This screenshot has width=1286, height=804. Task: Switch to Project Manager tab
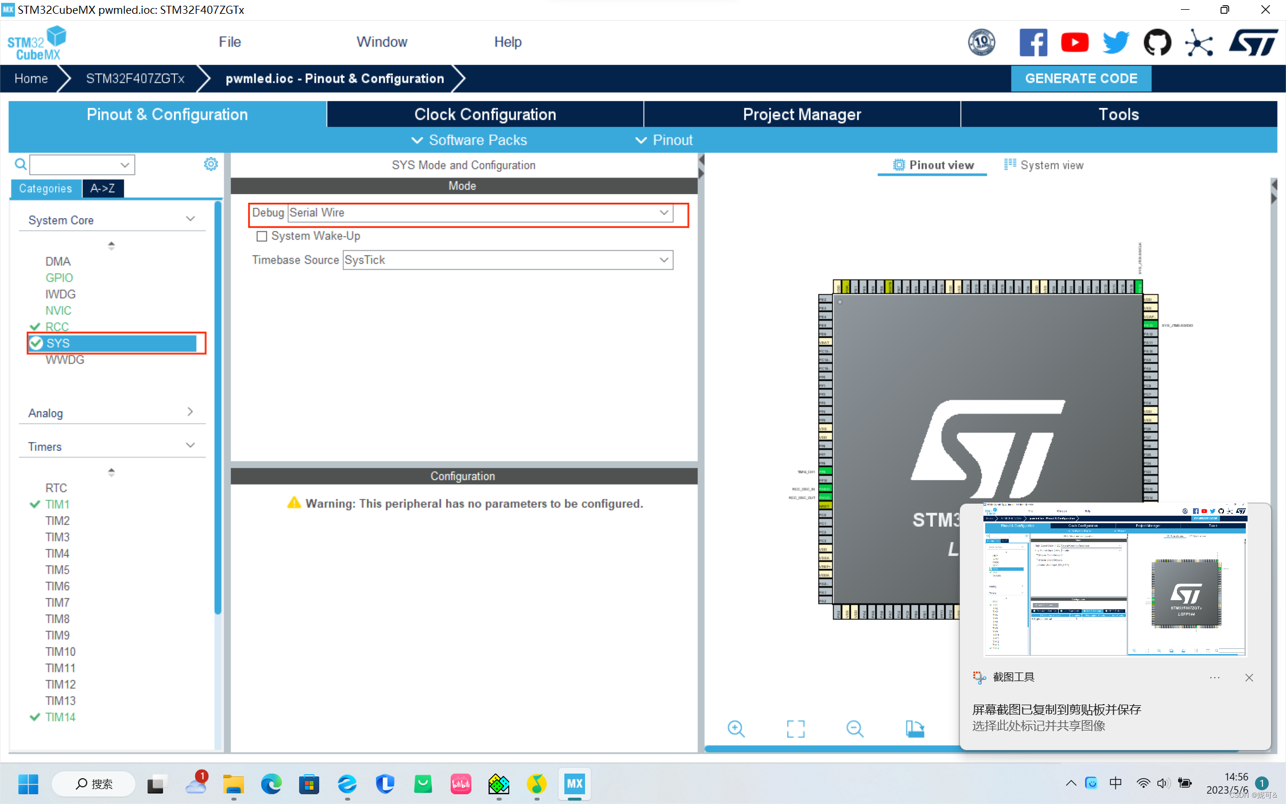point(802,114)
